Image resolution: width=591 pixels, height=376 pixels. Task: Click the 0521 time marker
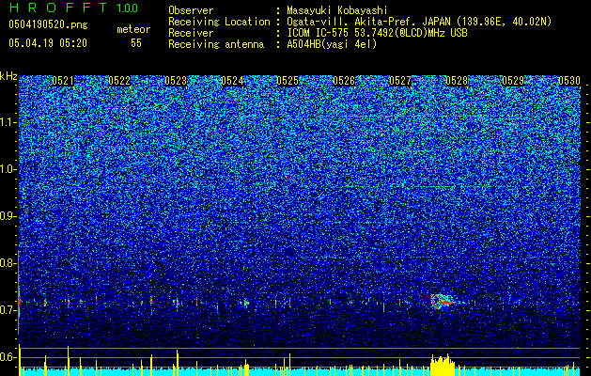click(x=63, y=81)
